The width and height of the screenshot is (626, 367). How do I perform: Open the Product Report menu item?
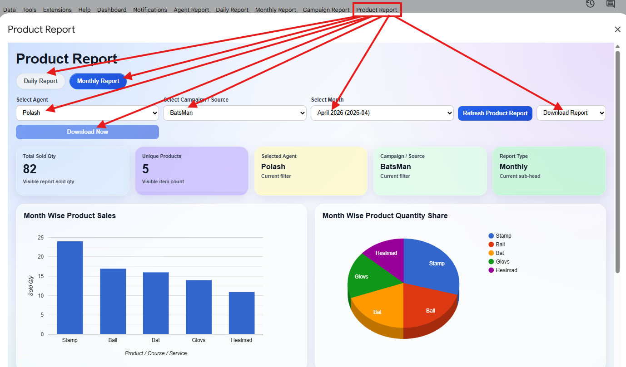click(377, 10)
